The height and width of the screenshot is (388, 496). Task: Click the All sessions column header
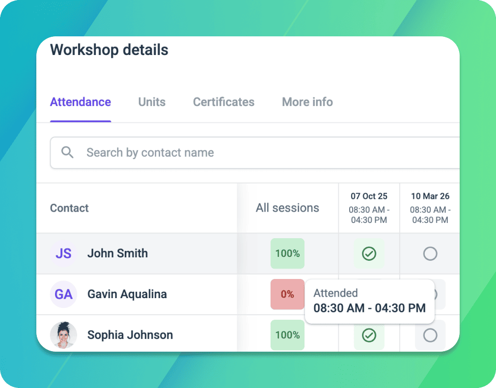coord(287,208)
